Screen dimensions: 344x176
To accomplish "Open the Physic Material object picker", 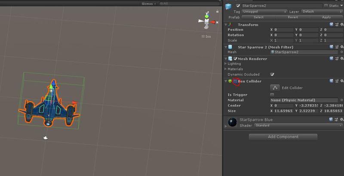I will point(341,100).
